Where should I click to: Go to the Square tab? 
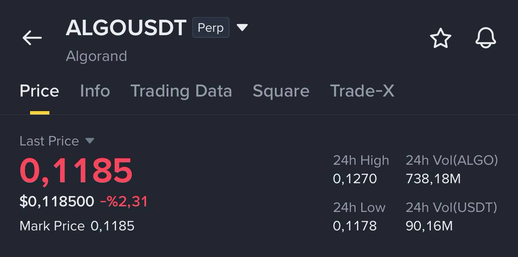[x=281, y=91]
